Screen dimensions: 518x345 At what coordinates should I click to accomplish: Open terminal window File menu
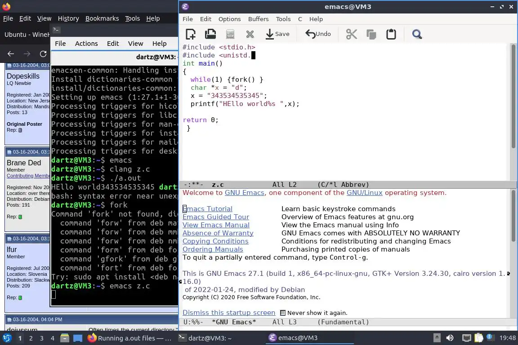(x=60, y=44)
